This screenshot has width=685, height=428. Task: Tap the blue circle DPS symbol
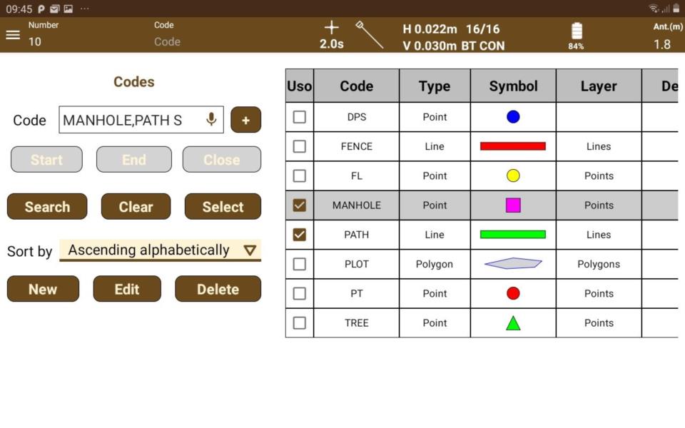click(x=513, y=117)
